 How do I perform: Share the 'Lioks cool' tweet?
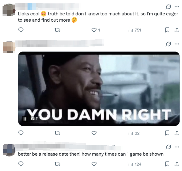point(177,30)
